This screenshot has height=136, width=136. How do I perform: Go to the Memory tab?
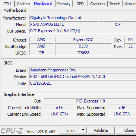[x=63, y=4]
